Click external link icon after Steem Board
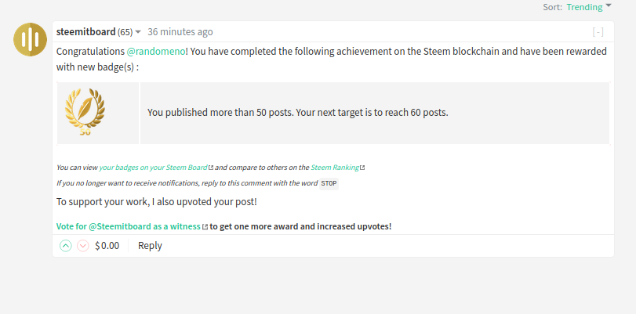Viewport: 636px width, 314px height. click(211, 168)
